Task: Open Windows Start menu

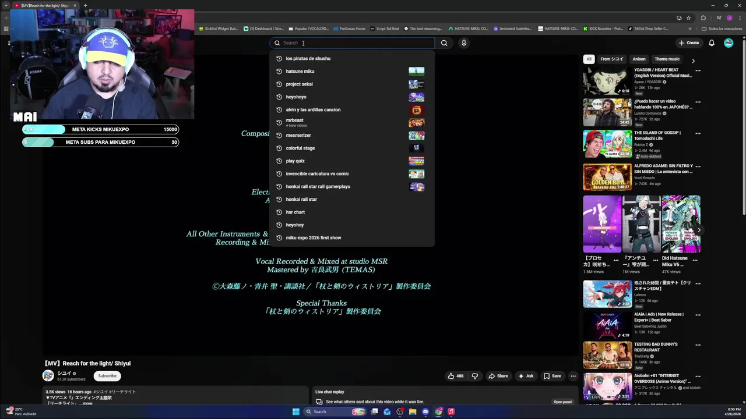Action: pyautogui.click(x=296, y=412)
